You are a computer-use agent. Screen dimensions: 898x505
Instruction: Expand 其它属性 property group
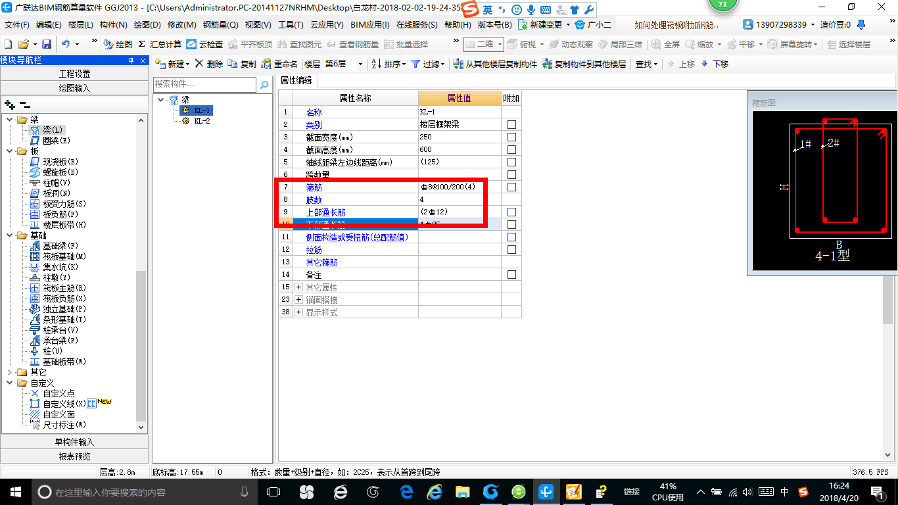tap(299, 287)
